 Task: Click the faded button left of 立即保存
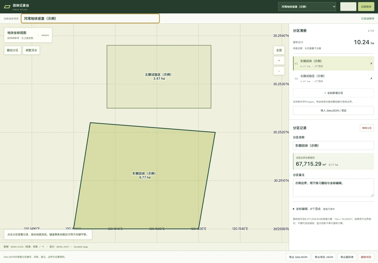[348, 7]
